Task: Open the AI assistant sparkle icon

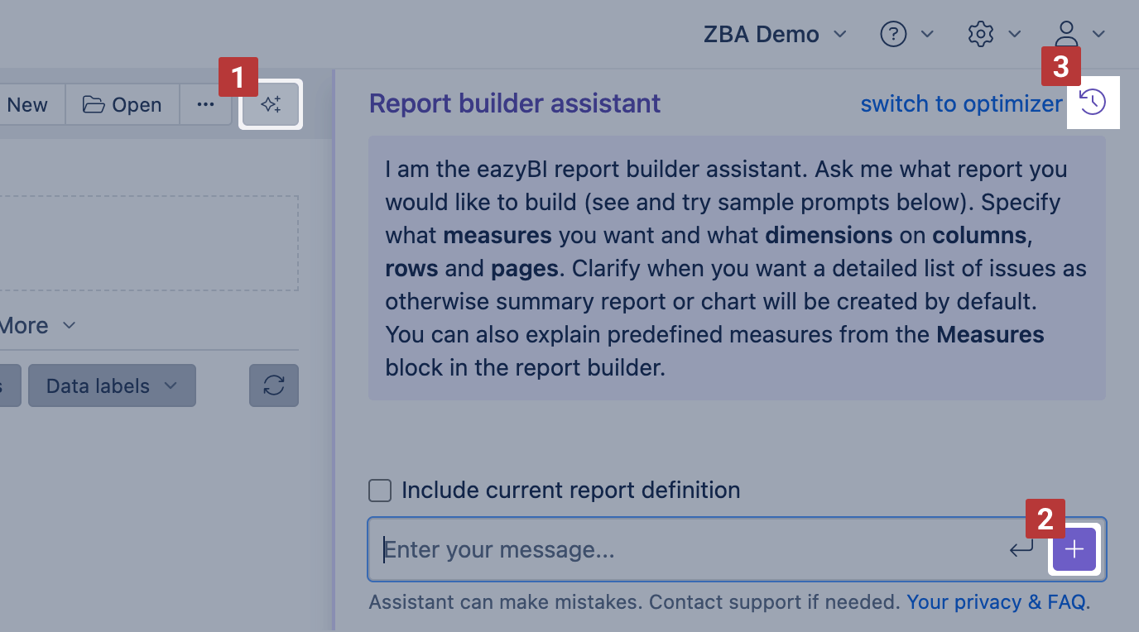Action: (x=271, y=105)
